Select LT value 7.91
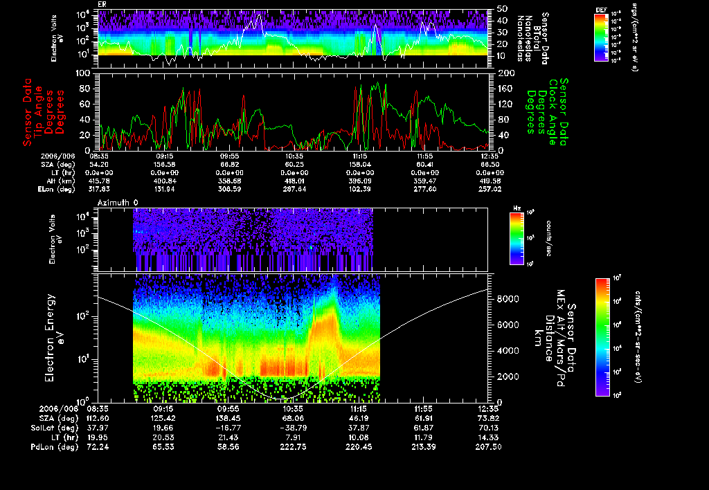 294,437
